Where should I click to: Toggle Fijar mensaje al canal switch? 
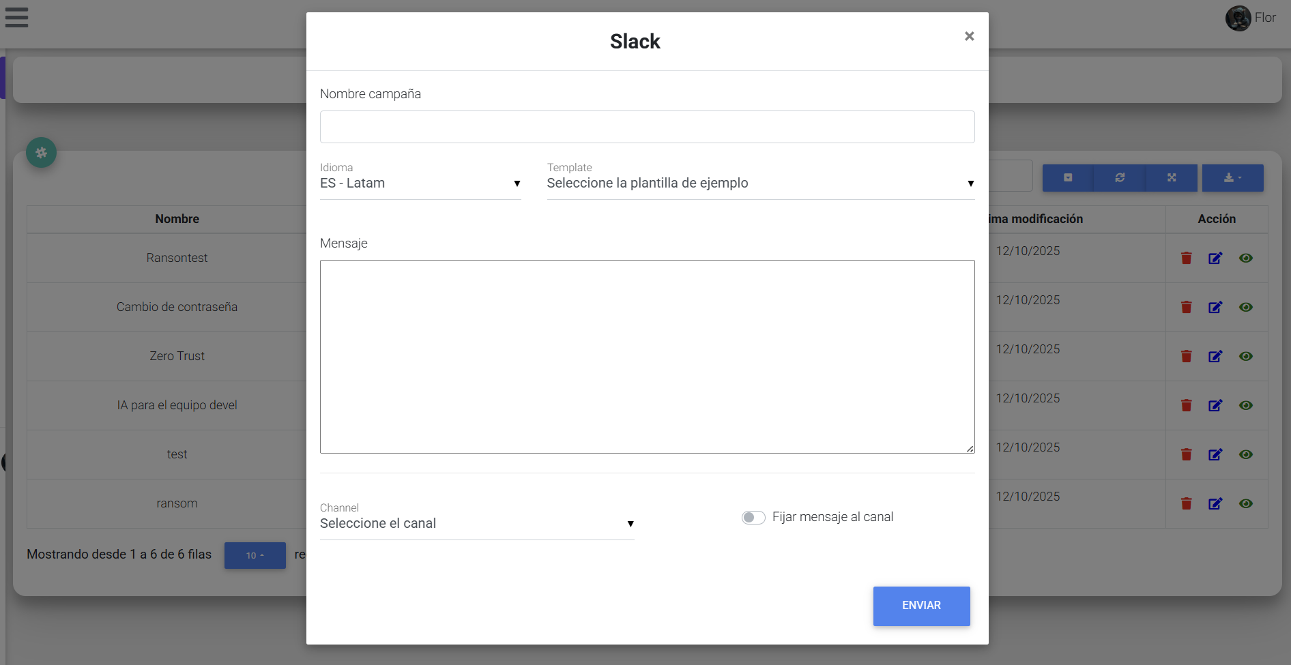[753, 518]
